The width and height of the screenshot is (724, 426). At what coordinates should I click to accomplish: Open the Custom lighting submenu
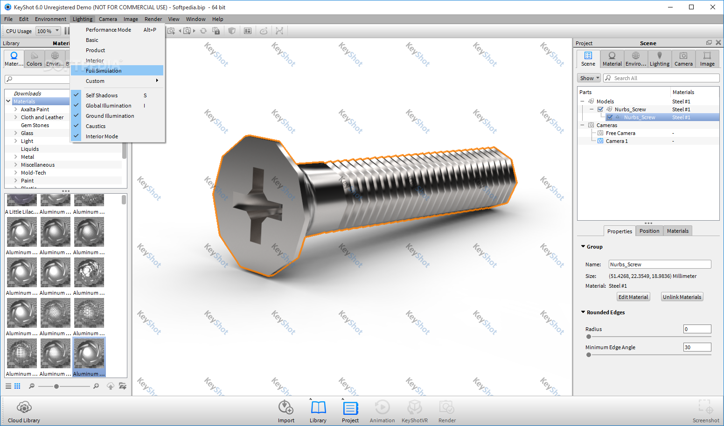117,81
